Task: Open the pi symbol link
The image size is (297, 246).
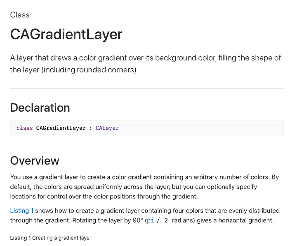Action: coord(151,220)
